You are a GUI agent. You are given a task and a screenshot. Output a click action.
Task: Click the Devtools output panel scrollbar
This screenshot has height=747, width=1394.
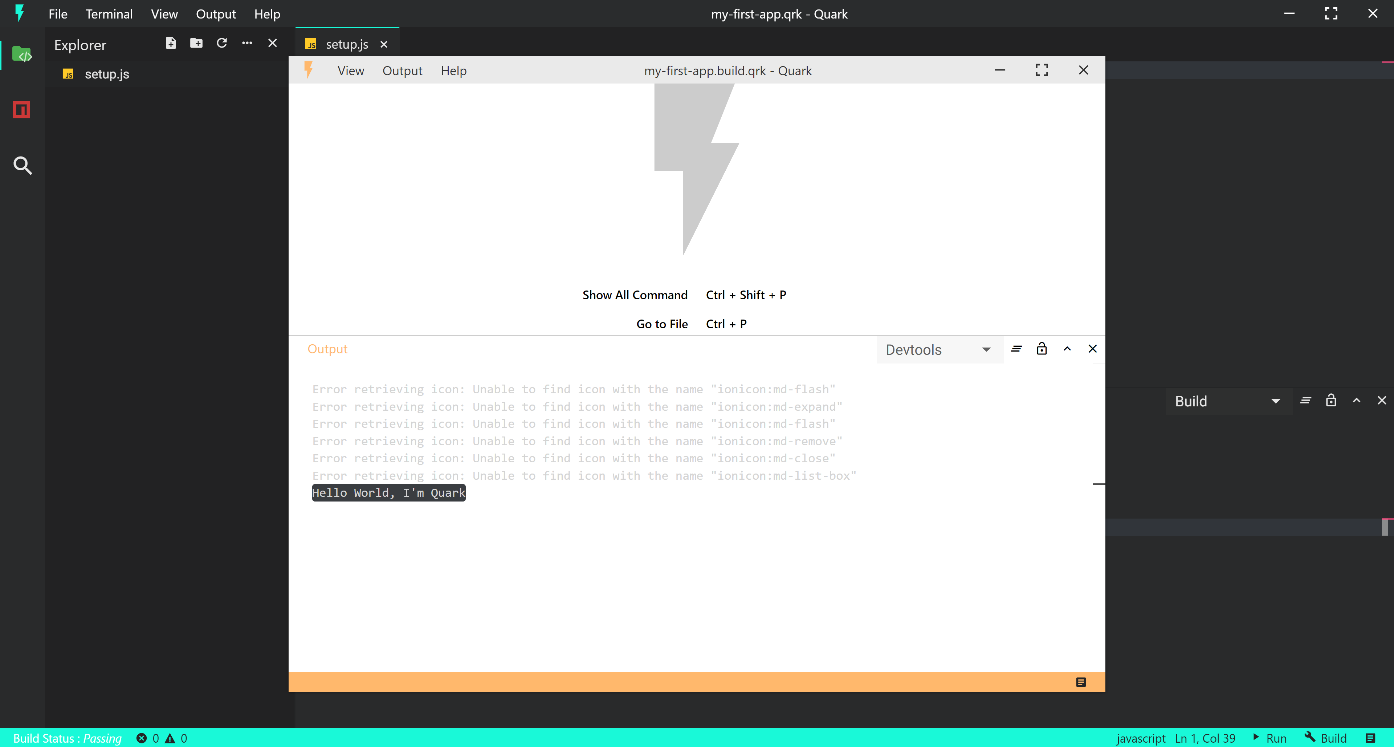click(1099, 517)
